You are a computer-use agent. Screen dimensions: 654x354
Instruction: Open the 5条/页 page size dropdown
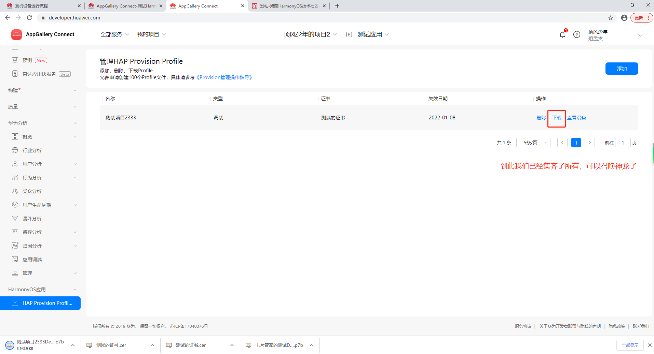pos(533,143)
